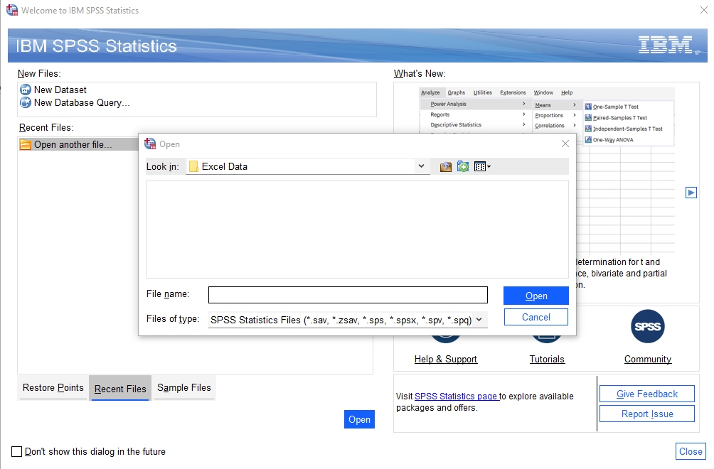714x469 pixels.
Task: Advance What's New with the play arrow
Action: coord(691,193)
